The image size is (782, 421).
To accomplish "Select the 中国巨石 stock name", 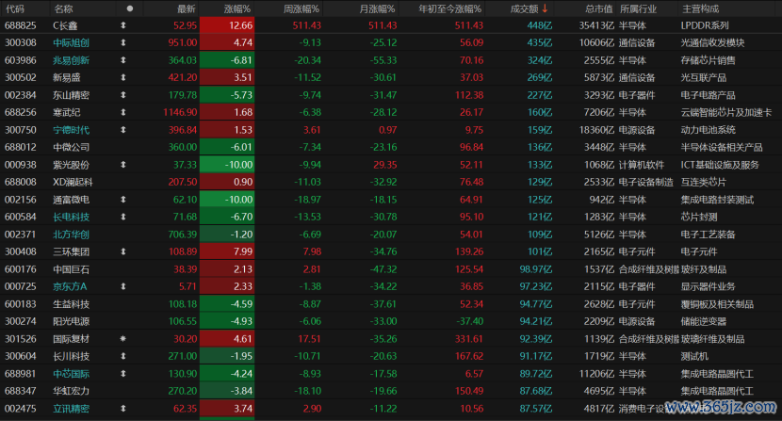I will pos(72,269).
